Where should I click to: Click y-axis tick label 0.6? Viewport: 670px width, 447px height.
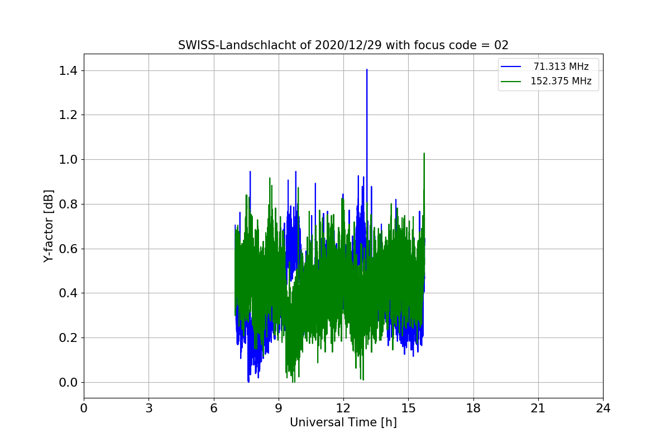coord(69,249)
